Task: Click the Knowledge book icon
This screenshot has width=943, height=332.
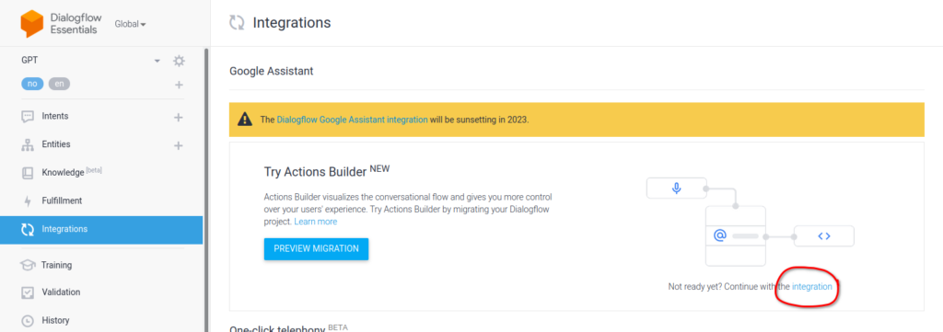Action: point(28,173)
